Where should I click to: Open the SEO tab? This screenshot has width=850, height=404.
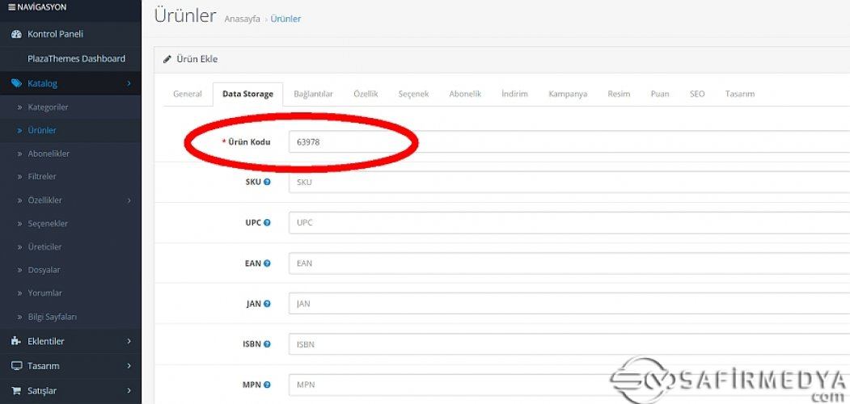[696, 94]
